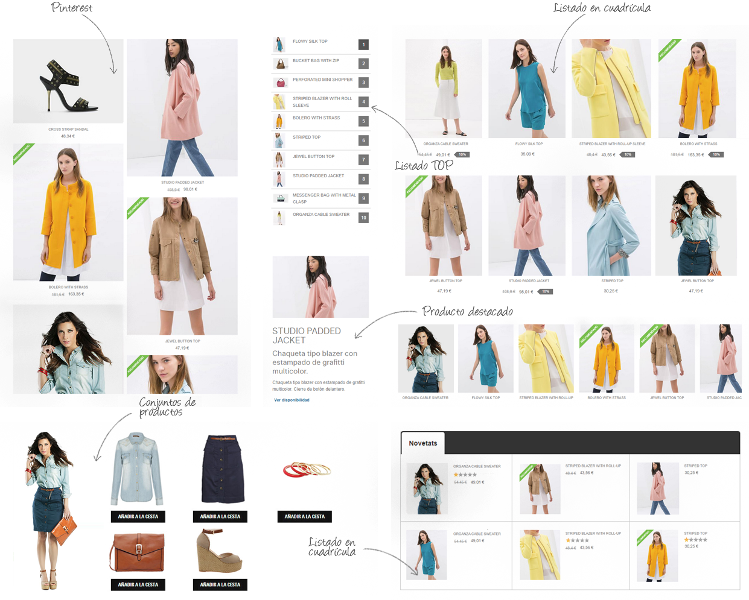Click the 48,34 € sandal price

tap(68, 136)
